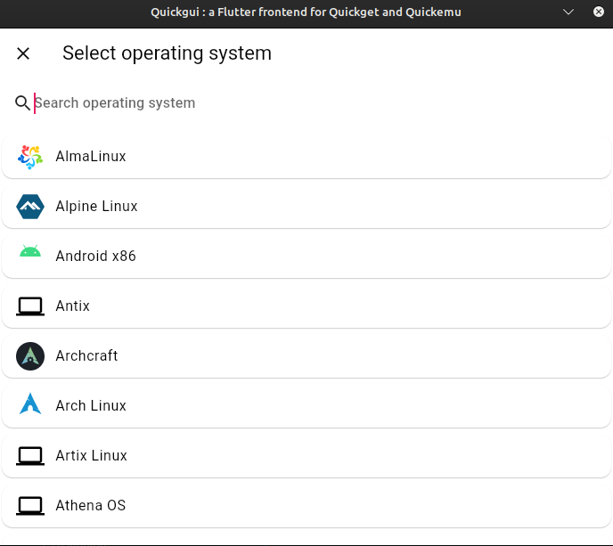This screenshot has height=546, width=613.
Task: Click the Archcraft circular logo icon
Action: click(x=30, y=356)
